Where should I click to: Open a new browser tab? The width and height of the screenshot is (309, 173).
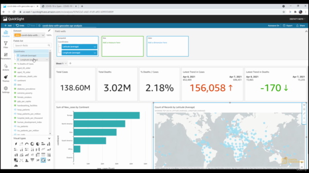[x=82, y=6]
